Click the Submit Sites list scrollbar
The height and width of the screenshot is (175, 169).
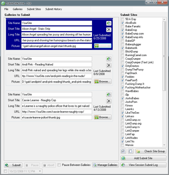(164, 70)
